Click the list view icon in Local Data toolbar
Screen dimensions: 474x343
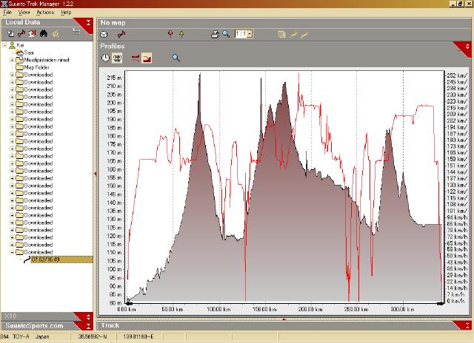pos(76,31)
